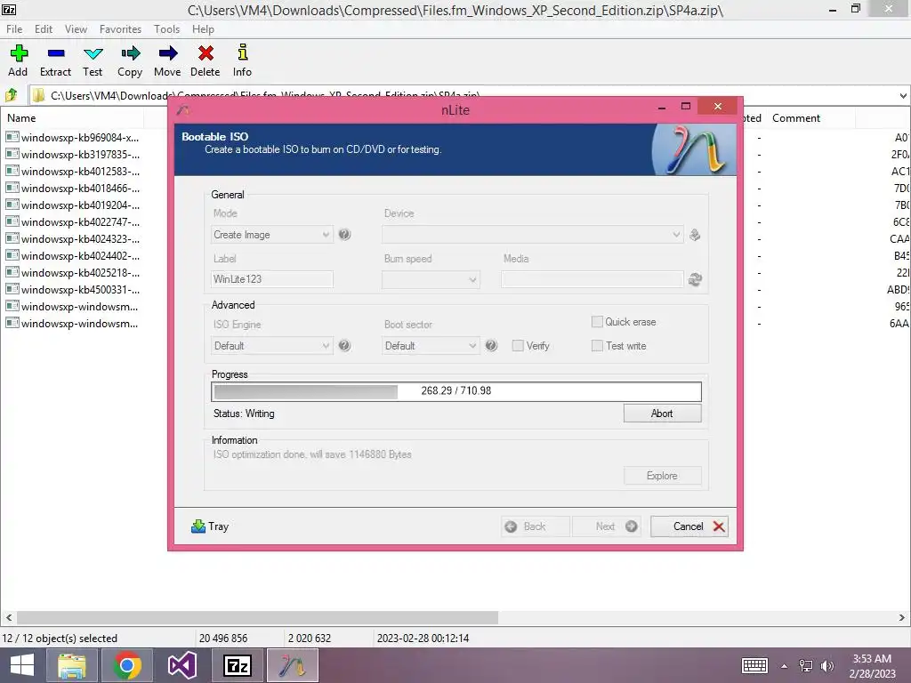The image size is (911, 683).
Task: Switch to 7-Zip taskbar icon
Action: click(237, 665)
